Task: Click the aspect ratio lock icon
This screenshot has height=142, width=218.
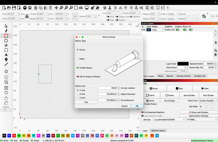Action: click(x=27, y=16)
